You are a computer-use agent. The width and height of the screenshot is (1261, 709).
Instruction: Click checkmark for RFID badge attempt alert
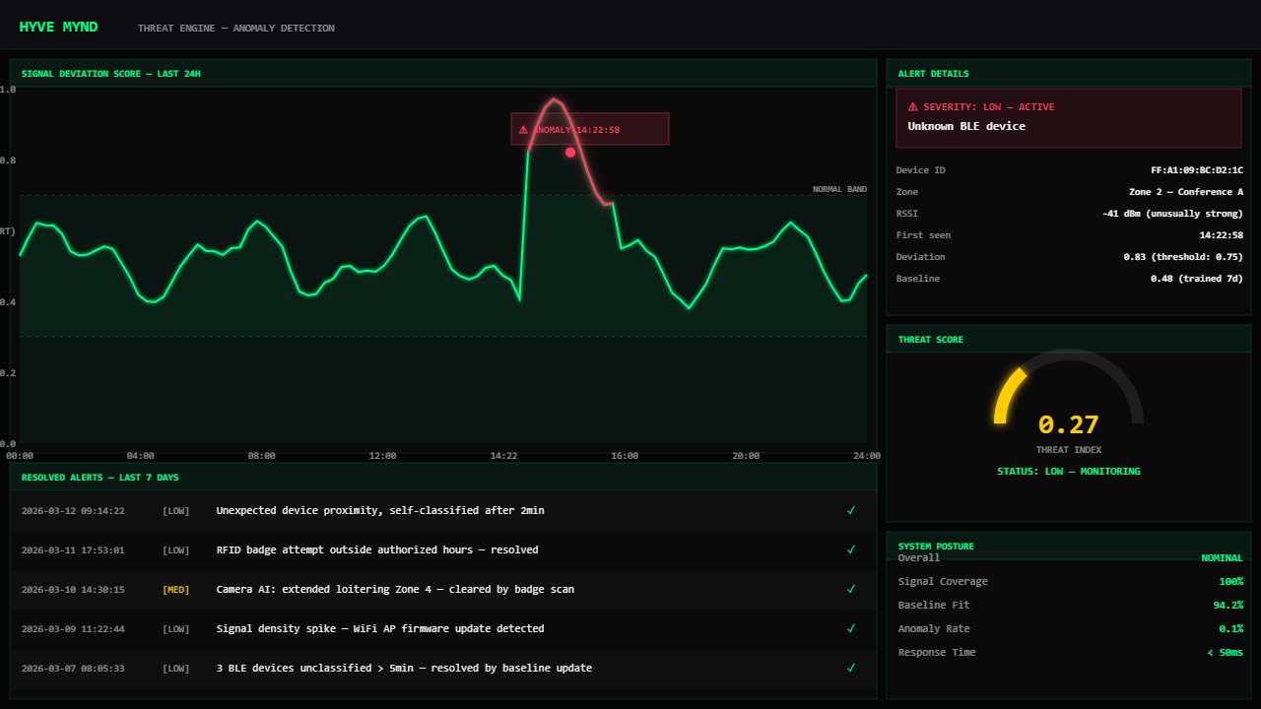pos(851,549)
